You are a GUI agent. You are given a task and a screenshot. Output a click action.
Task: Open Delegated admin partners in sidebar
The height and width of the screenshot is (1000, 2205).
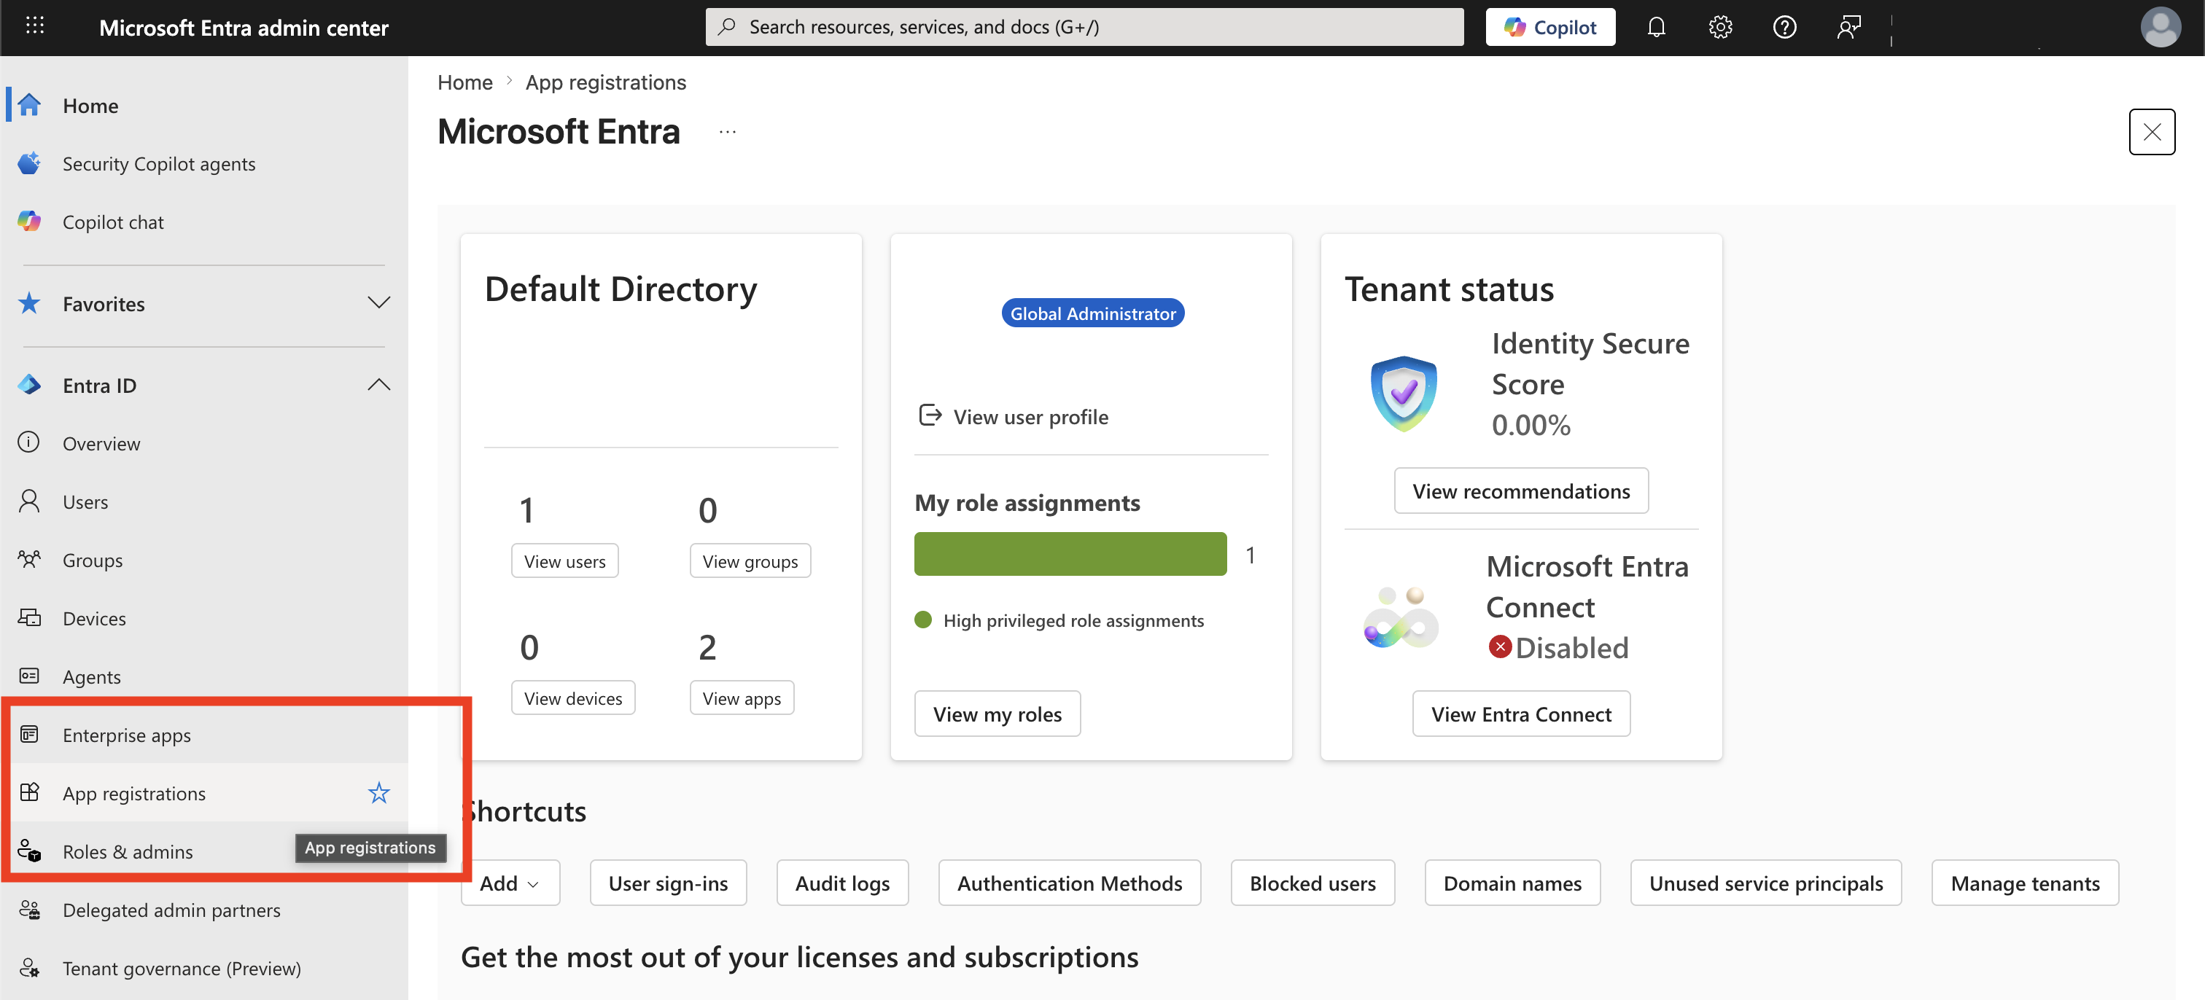click(x=205, y=910)
